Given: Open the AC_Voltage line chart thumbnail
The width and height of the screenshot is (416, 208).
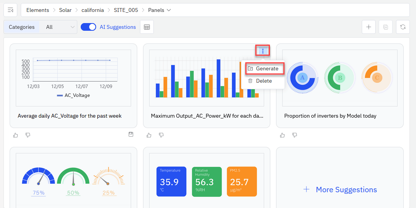Looking at the screenshot, I should pos(73,78).
